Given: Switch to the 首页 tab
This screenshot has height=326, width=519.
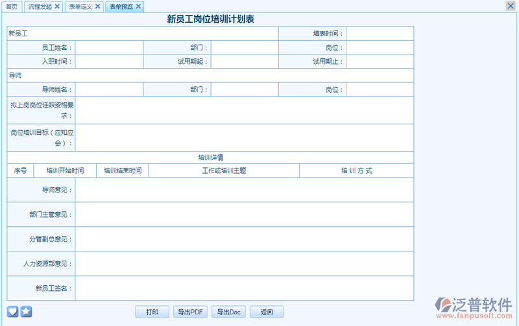Looking at the screenshot, I should point(12,6).
